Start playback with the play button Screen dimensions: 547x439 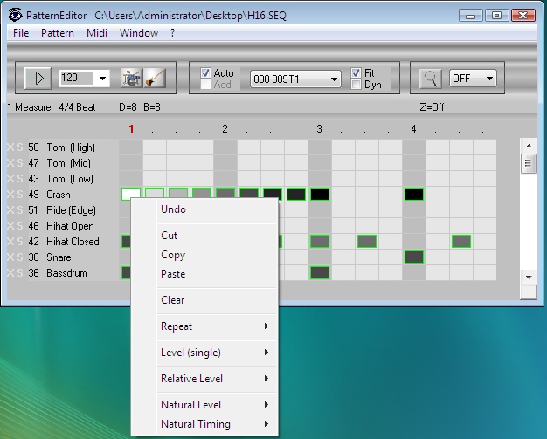[x=38, y=78]
